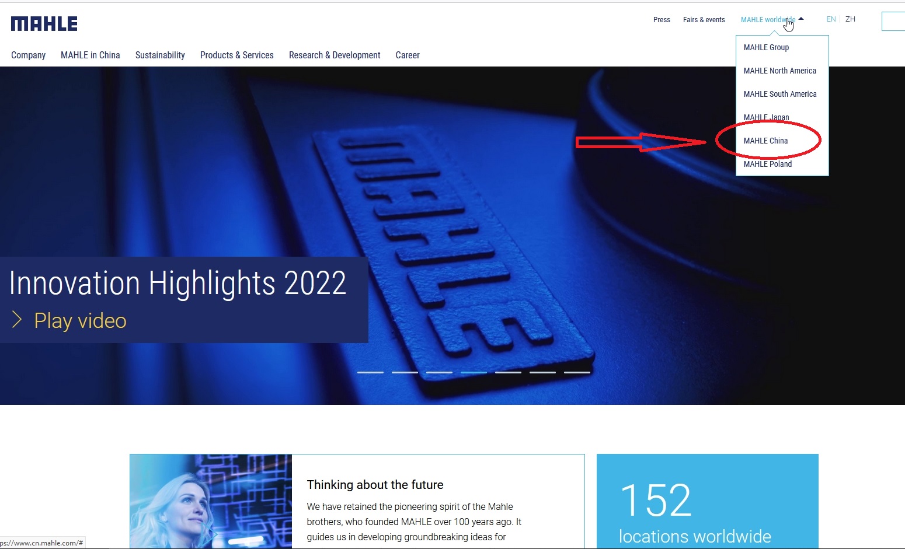
Task: Jump to second carousel slide indicator
Action: pos(405,372)
